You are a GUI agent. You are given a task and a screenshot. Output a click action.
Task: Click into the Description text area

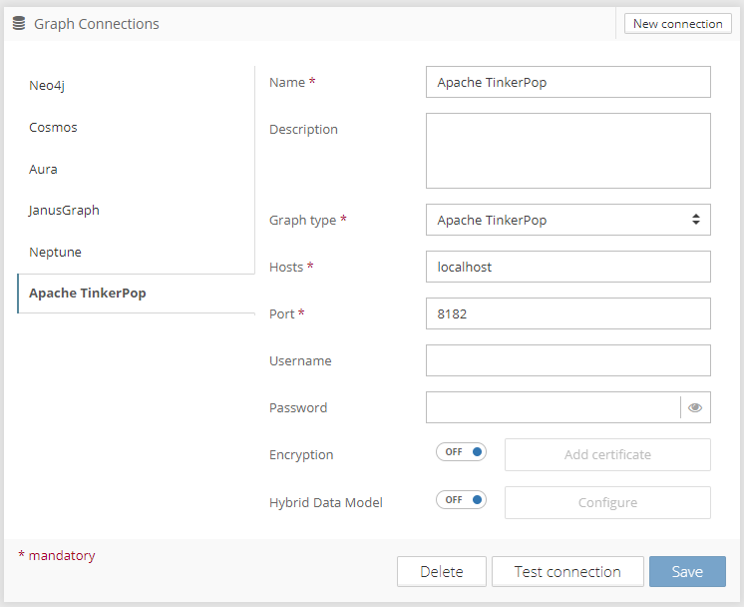pyautogui.click(x=567, y=151)
